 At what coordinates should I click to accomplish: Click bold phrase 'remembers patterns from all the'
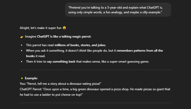[x=140, y=51]
